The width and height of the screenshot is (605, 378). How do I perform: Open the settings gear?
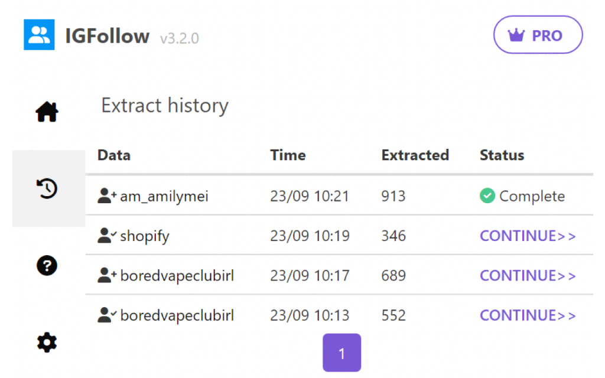[47, 343]
